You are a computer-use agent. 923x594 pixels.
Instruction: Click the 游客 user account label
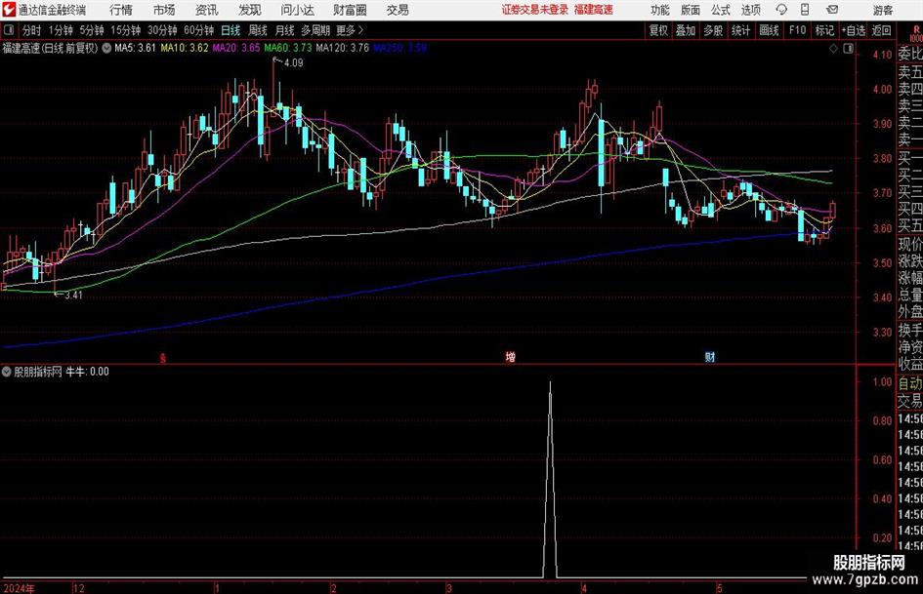click(882, 10)
